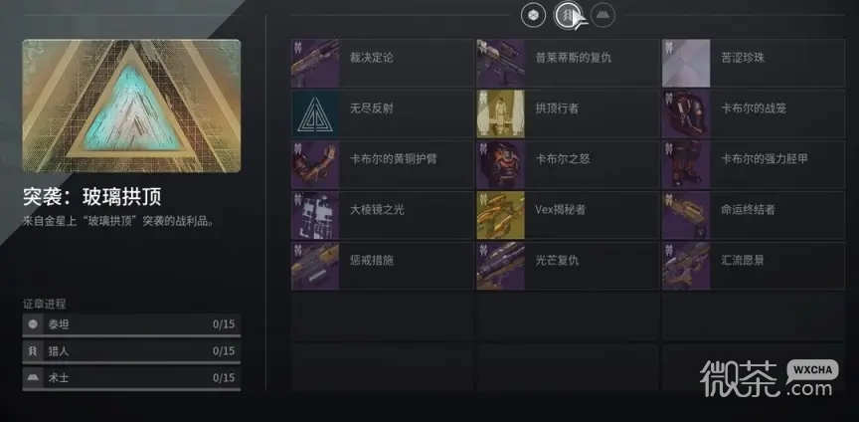Screen dimensions: 859x422
Task: Select 卡布尔的战笼 helmet icon
Action: tap(686, 113)
